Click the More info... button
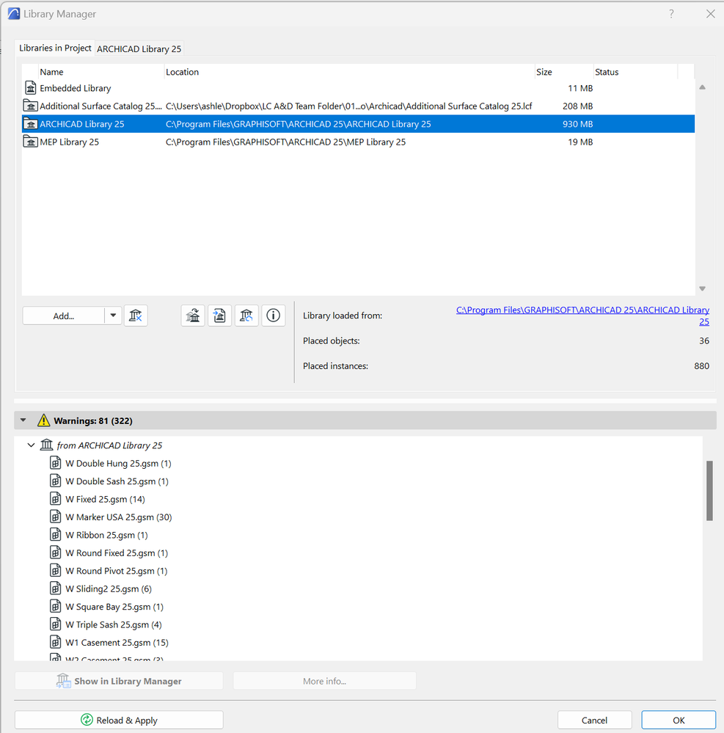 tap(324, 681)
